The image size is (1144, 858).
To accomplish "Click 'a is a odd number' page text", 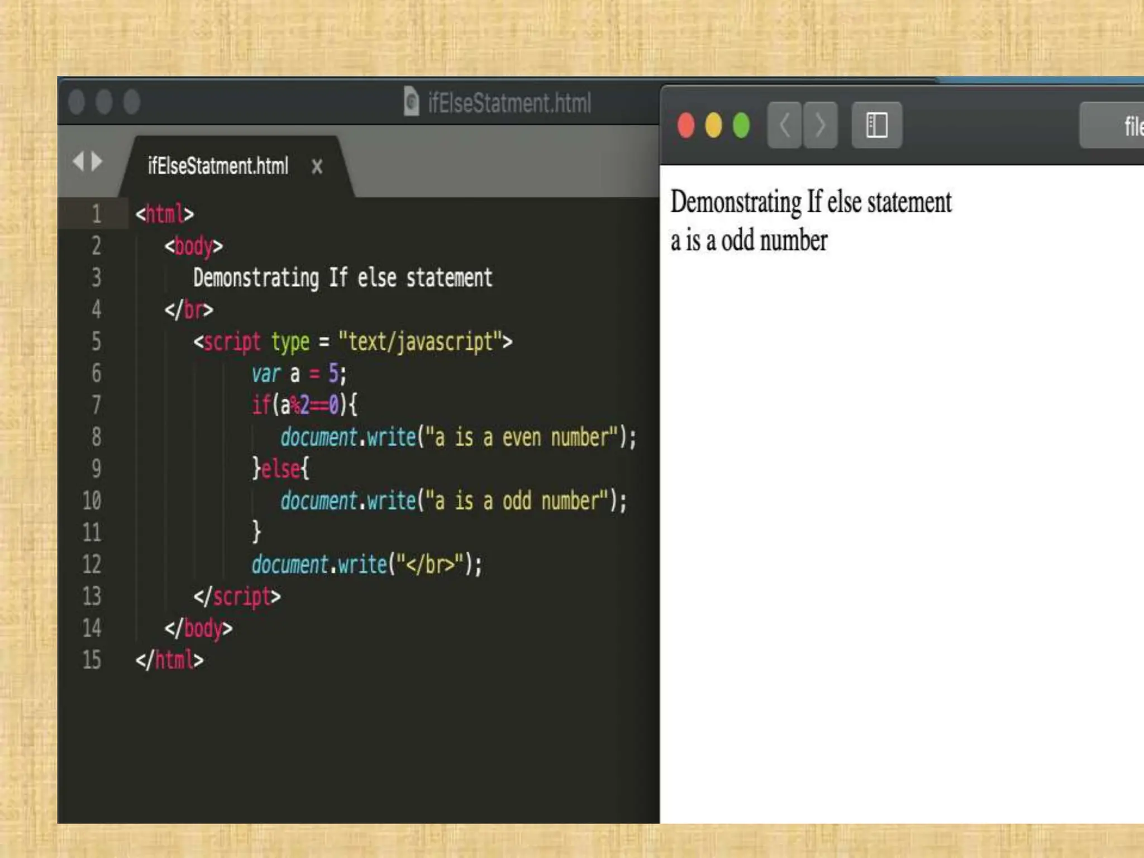I will click(749, 241).
